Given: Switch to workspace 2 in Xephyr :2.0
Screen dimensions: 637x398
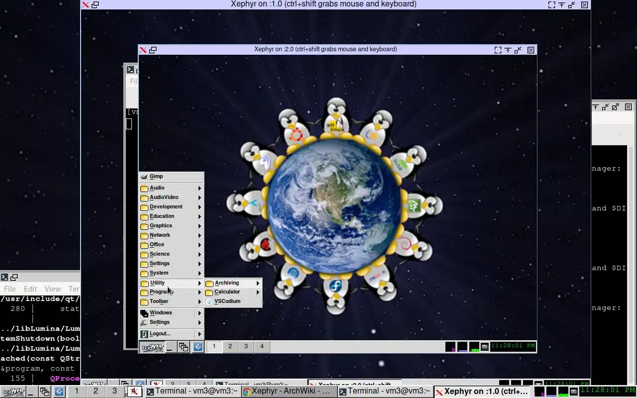Looking at the screenshot, I should (230, 346).
